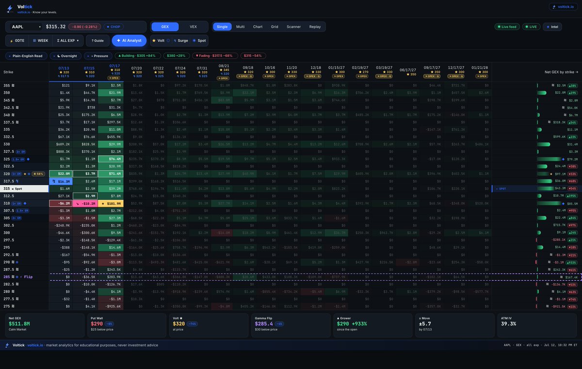This screenshot has width=582, height=369.
Task: Click the Live feed status pill
Action: click(x=508, y=27)
